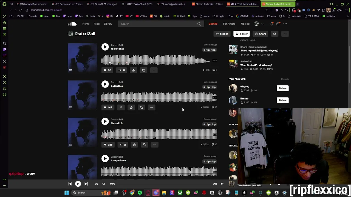Share the rocket ship track
This screenshot has height=197, width=351.
tap(133, 70)
